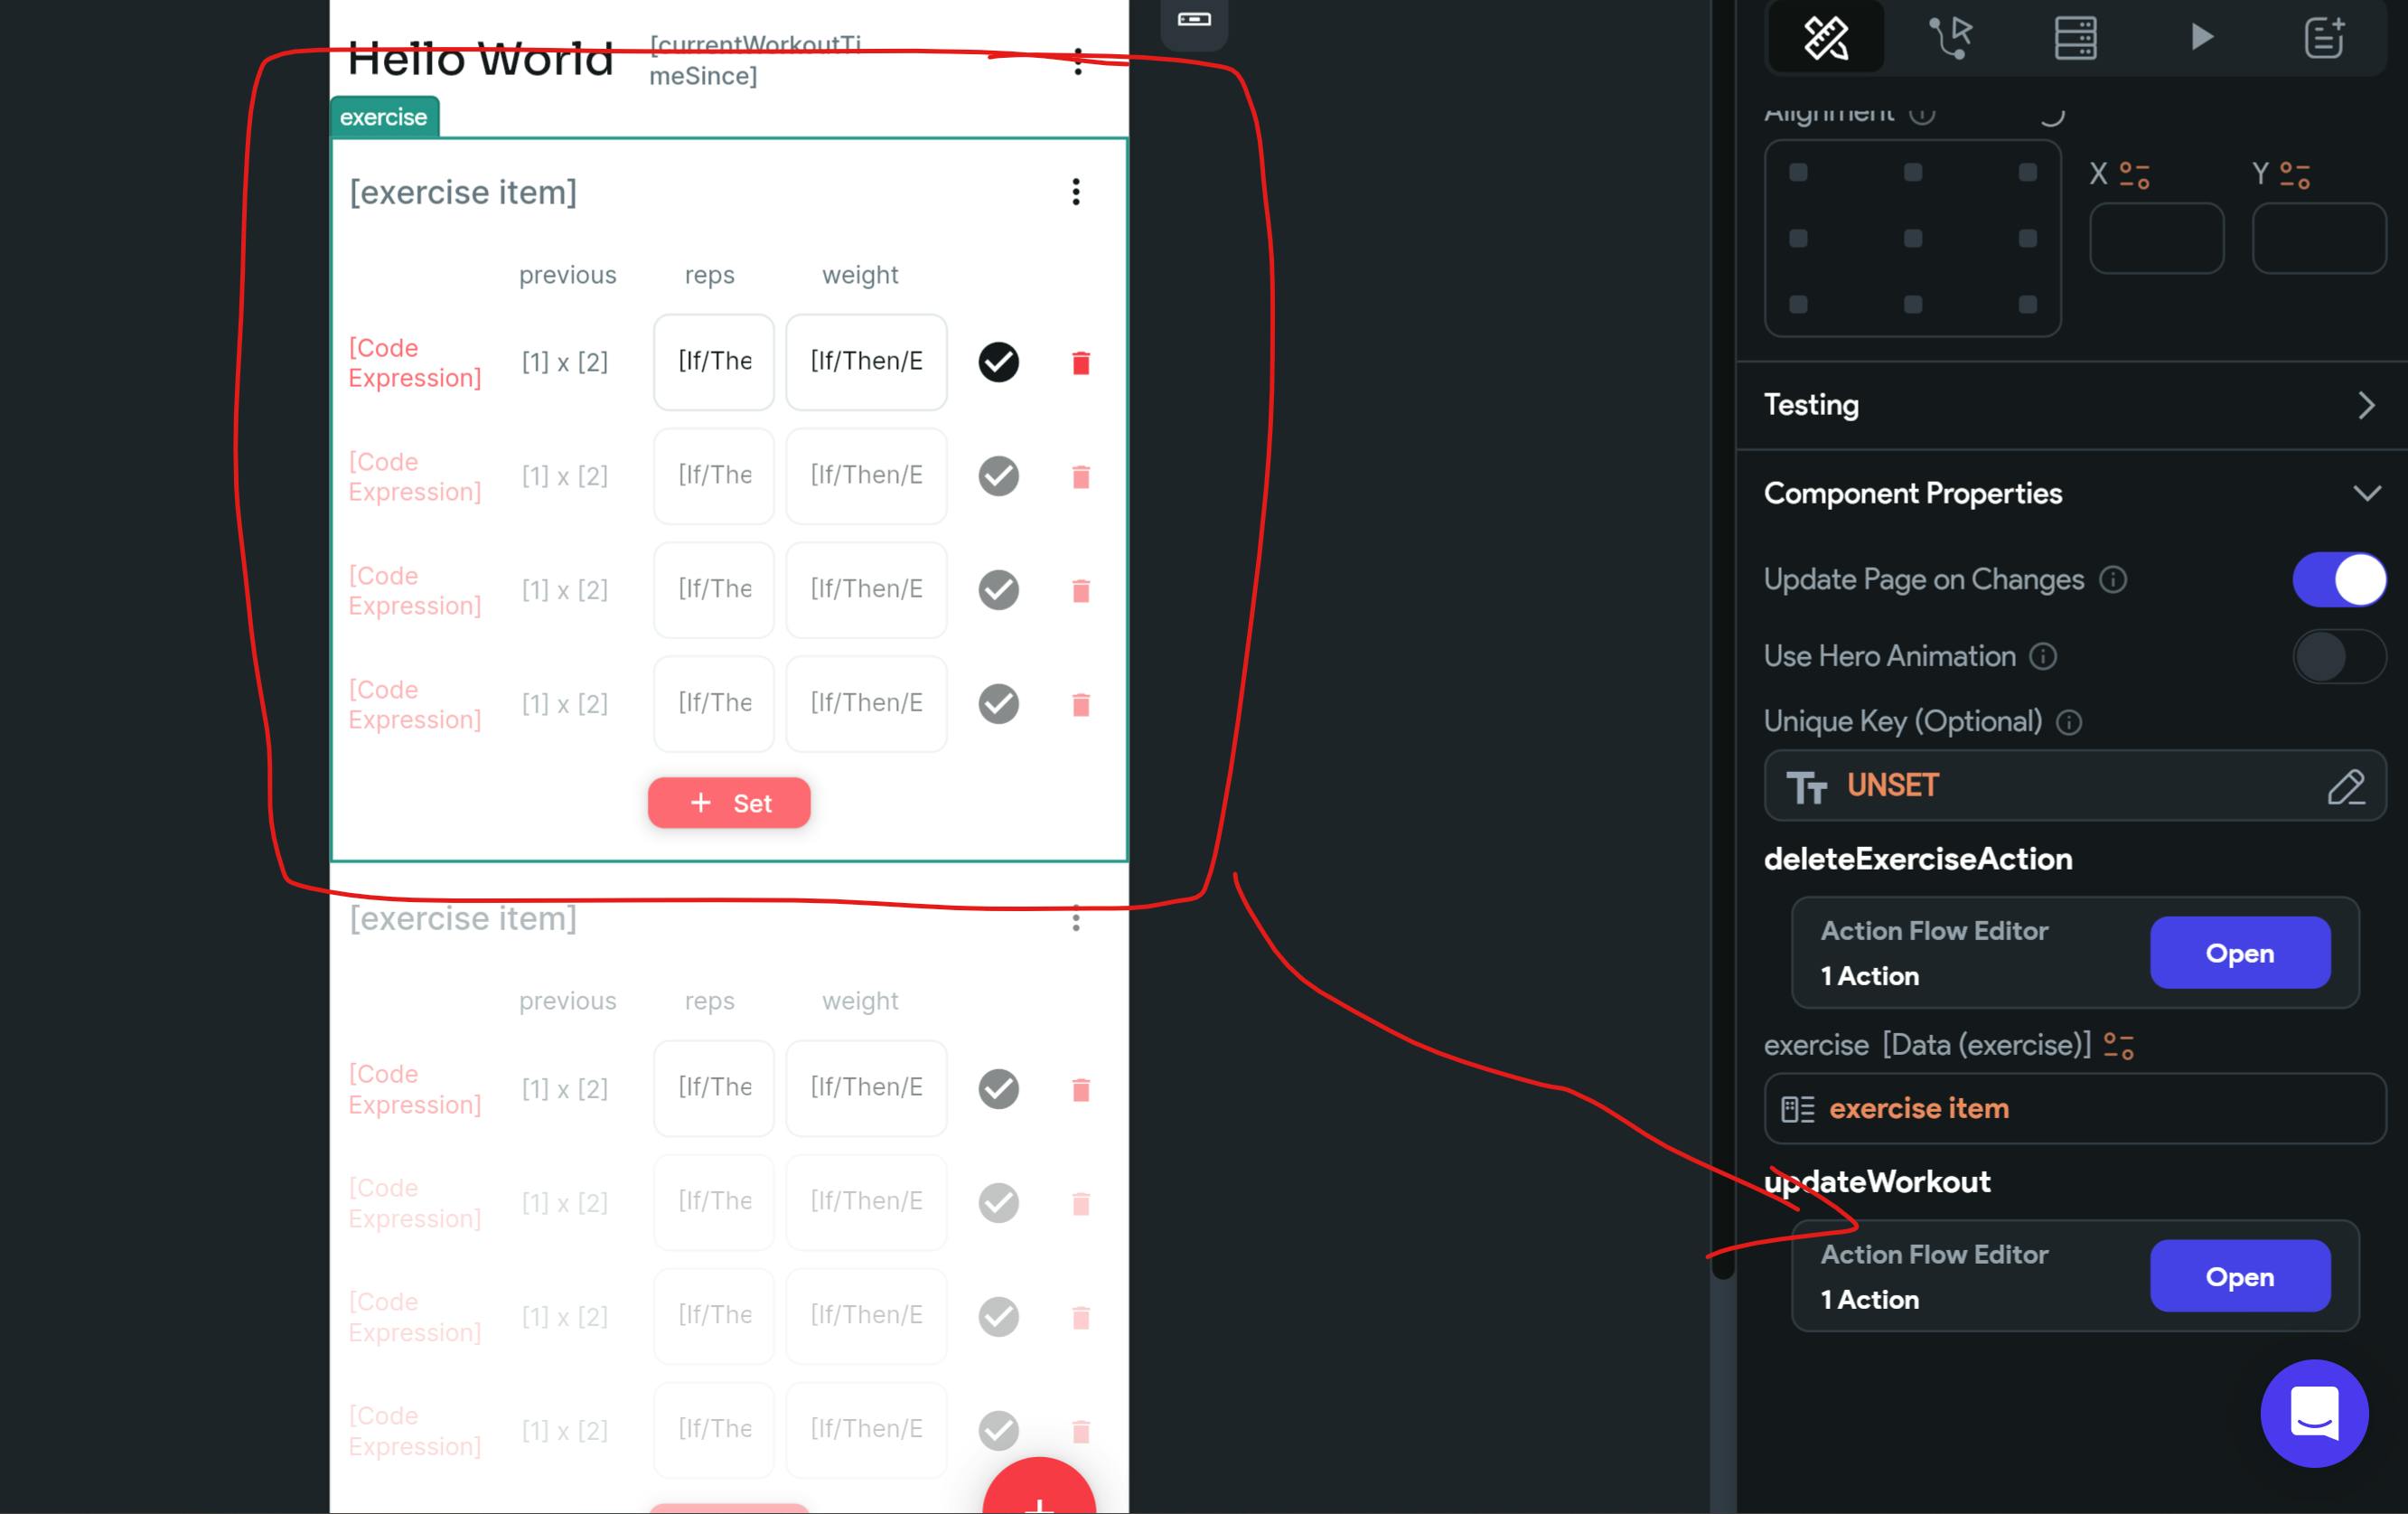Select the design properties ruler-pencil tab
The width and height of the screenshot is (2408, 1514).
coord(1826,38)
